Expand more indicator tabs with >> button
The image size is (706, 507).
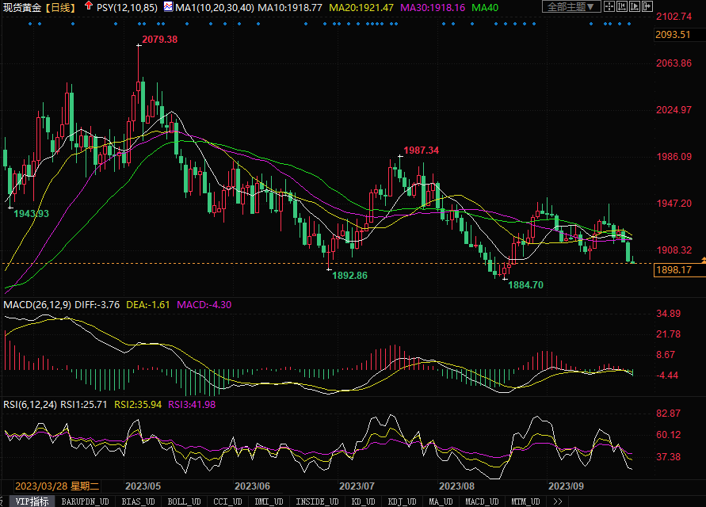[x=558, y=501]
